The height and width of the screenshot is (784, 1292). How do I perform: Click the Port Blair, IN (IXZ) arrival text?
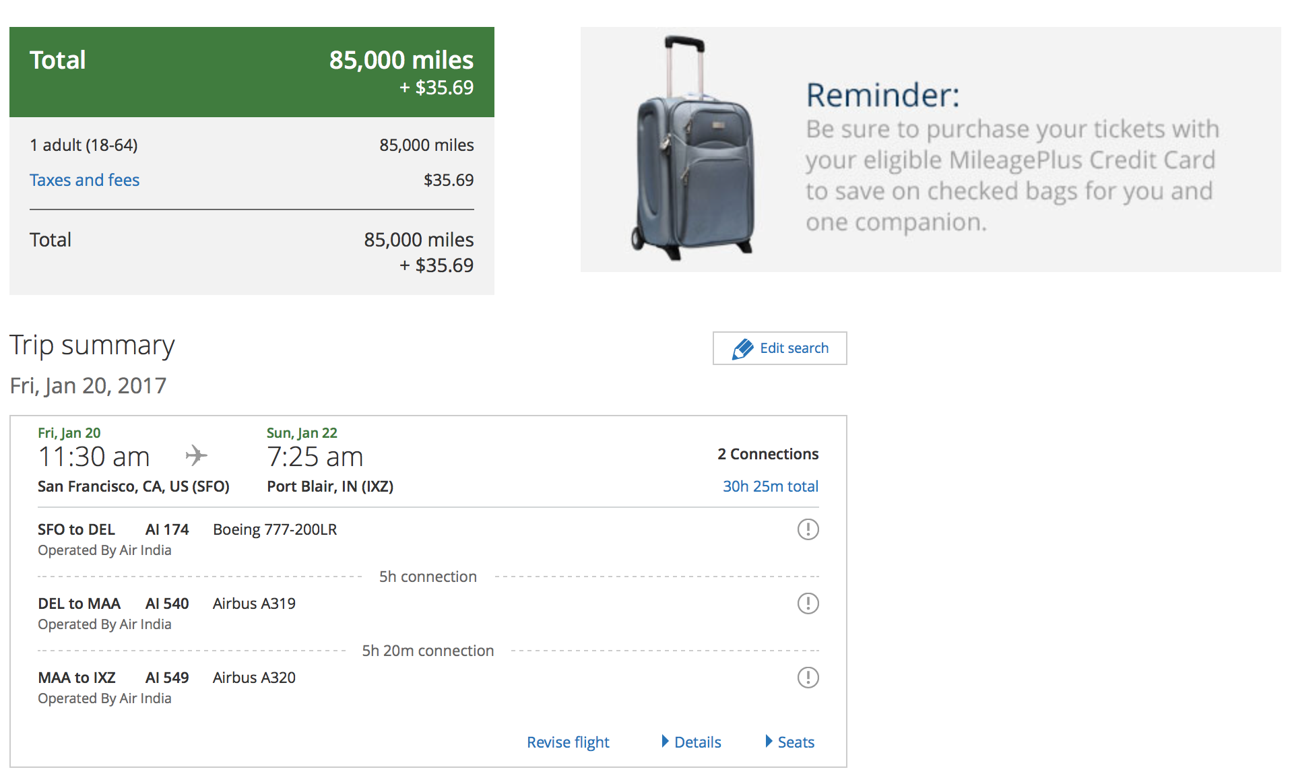[330, 486]
